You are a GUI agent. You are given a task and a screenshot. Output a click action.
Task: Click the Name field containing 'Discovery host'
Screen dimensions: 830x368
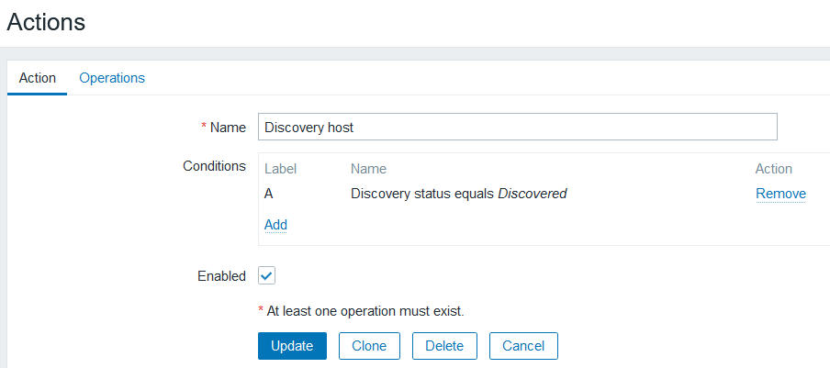pyautogui.click(x=517, y=128)
